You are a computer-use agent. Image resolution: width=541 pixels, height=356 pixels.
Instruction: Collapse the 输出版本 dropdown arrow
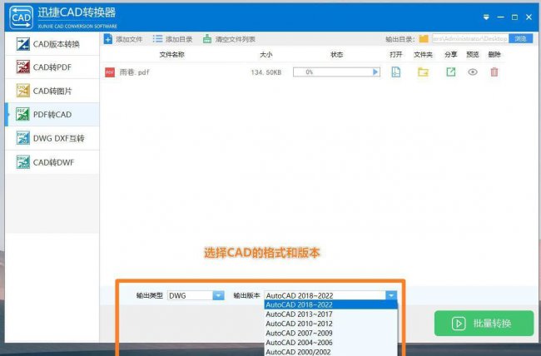point(391,295)
